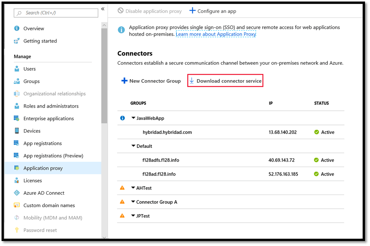Click the Azure AD Connect diamond icon
Image resolution: width=370 pixels, height=246 pixels.
coord(17,193)
